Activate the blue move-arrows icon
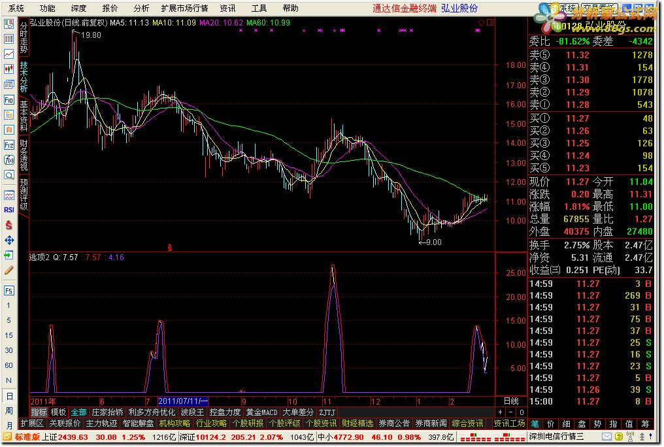This screenshot has height=447, width=664. pyautogui.click(x=8, y=240)
